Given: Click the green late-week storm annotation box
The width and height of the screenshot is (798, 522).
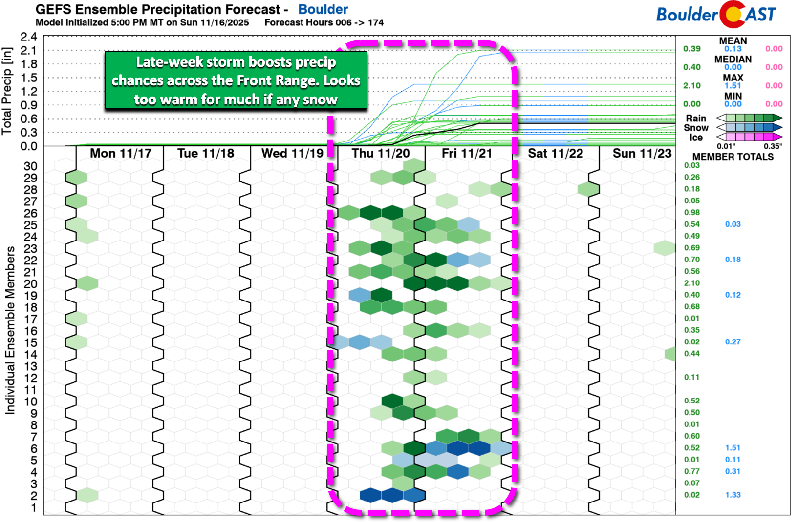Looking at the screenshot, I should (236, 80).
